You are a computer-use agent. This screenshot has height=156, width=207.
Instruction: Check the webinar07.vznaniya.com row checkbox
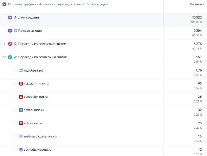[15, 137]
